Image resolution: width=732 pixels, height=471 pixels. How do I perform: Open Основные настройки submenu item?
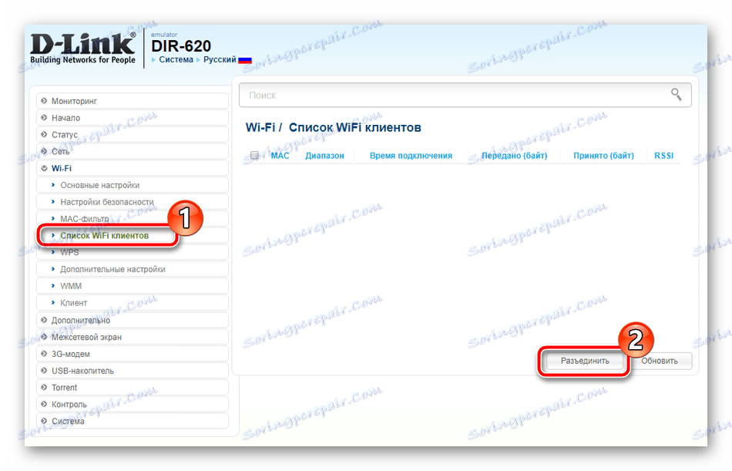pyautogui.click(x=133, y=185)
